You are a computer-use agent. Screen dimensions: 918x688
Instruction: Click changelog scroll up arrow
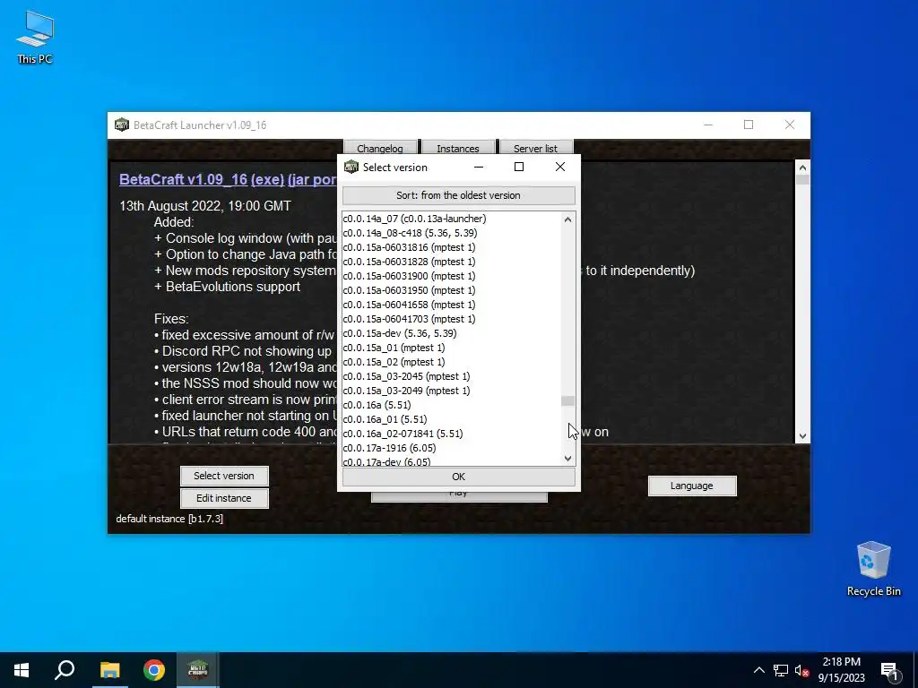pyautogui.click(x=802, y=168)
